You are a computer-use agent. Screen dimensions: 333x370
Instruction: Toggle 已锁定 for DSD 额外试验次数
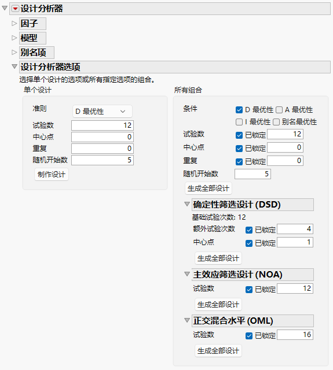pyautogui.click(x=249, y=230)
